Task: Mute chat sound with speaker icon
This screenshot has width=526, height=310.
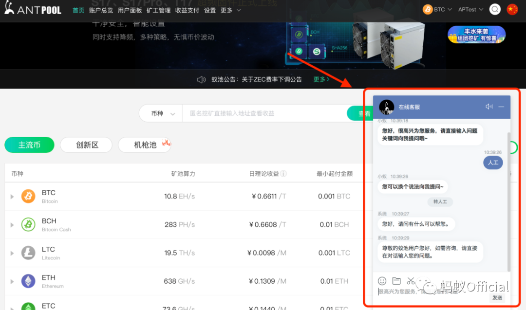Action: tap(489, 107)
